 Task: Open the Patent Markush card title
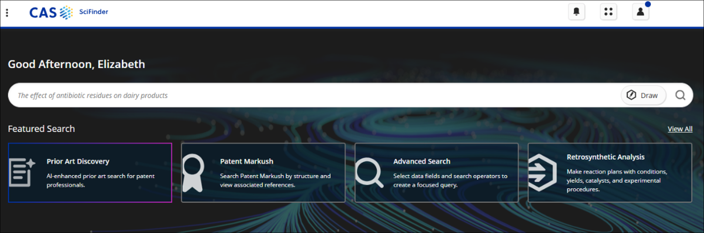pyautogui.click(x=246, y=161)
